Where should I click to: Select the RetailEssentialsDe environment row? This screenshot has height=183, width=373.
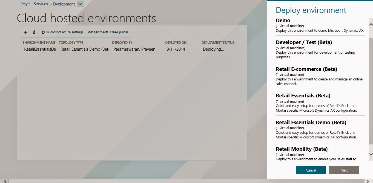point(128,49)
